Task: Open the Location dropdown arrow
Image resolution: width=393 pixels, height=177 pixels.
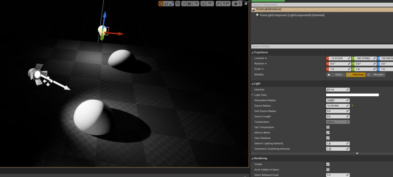Action: [x=266, y=58]
